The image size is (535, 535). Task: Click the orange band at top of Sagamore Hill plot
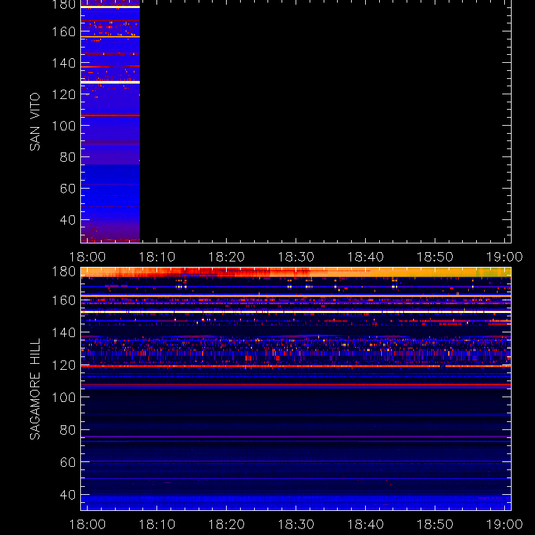[296, 272]
